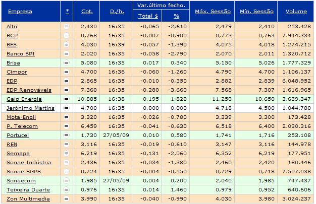The width and height of the screenshot is (316, 204).
Task: Open the Sonae SGPS company link
Action: (24, 171)
